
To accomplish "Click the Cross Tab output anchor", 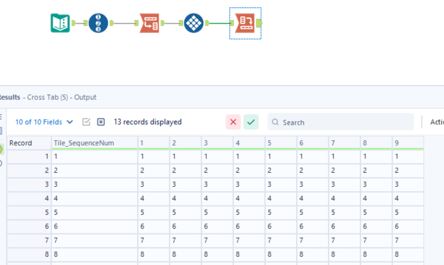I will click(259, 23).
